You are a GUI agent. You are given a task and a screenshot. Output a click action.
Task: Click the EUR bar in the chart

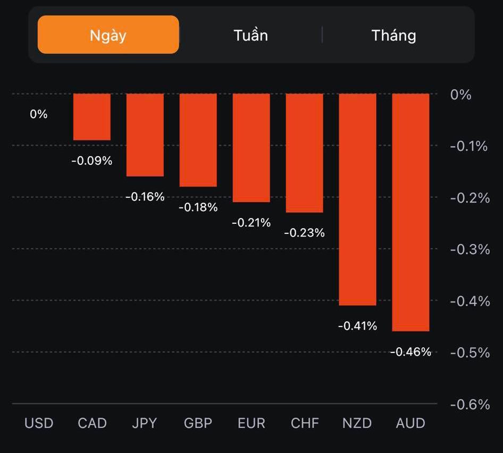(251, 148)
